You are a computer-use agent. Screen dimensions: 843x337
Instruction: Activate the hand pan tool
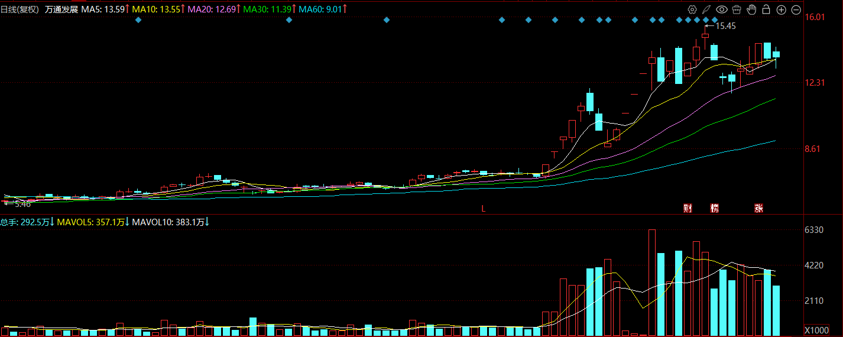(751, 9)
